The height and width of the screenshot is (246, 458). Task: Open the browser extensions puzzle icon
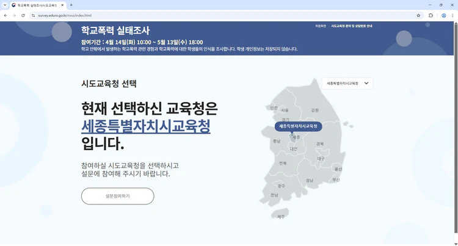click(x=431, y=15)
